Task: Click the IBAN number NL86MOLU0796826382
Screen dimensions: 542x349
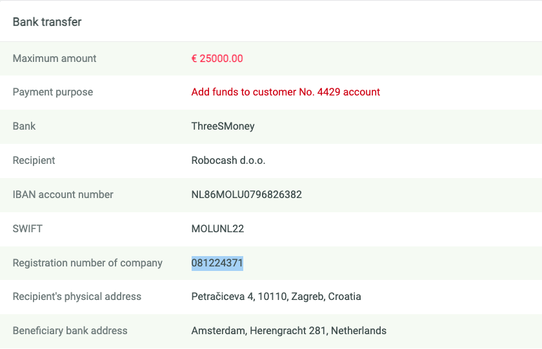Action: tap(246, 195)
